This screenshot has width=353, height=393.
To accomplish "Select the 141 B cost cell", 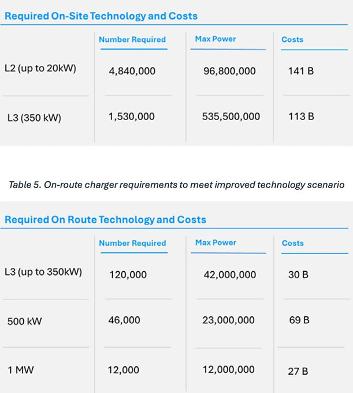I will pos(301,72).
